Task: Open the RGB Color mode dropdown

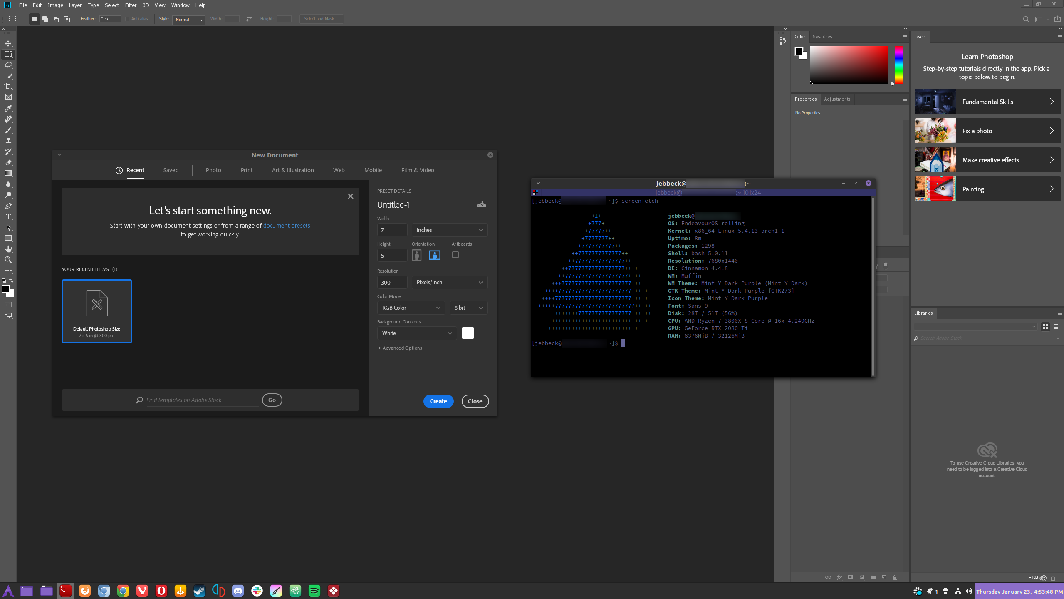Action: click(x=411, y=308)
